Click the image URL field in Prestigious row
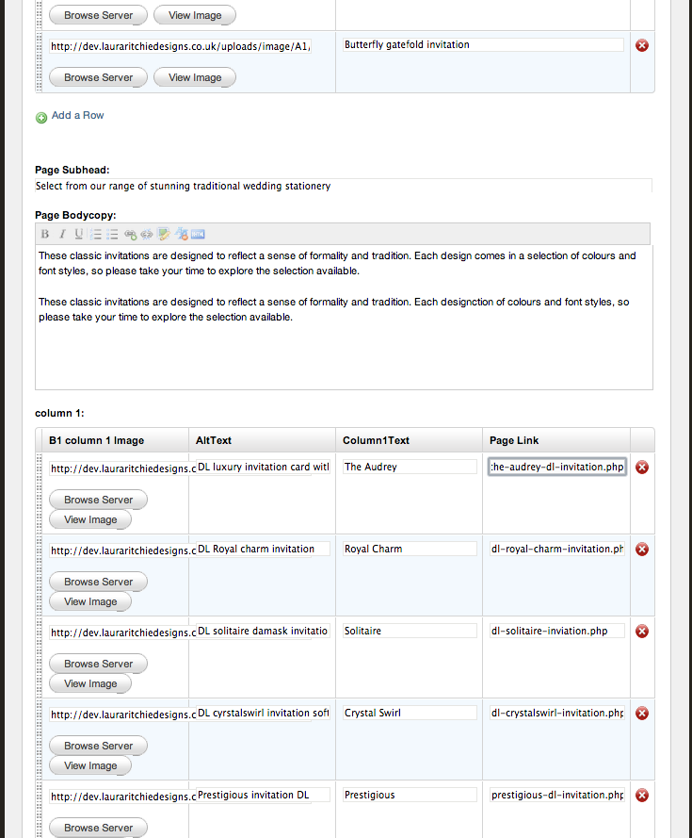 122,797
